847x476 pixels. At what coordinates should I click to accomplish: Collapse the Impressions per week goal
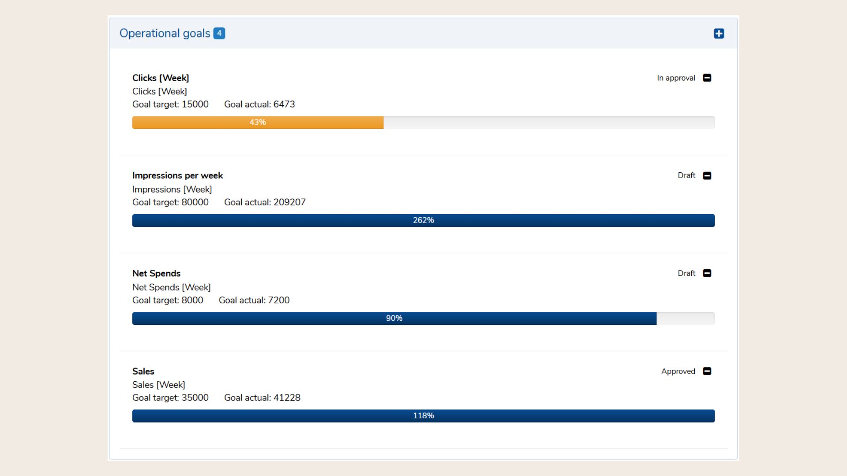[707, 176]
